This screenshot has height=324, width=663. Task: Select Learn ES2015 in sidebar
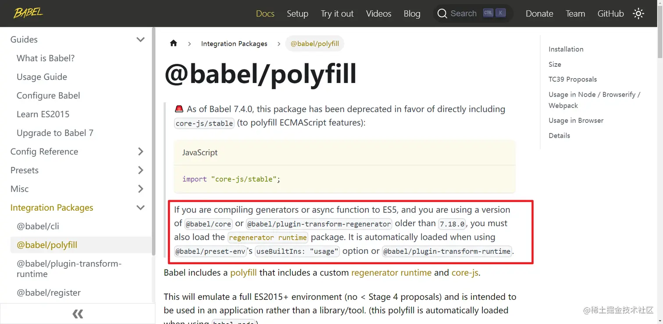[x=43, y=114]
